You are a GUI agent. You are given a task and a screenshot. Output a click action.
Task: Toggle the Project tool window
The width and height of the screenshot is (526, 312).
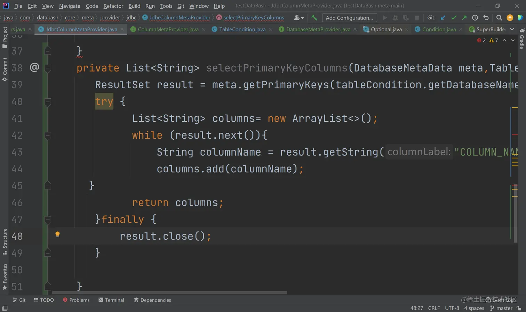(x=5, y=37)
